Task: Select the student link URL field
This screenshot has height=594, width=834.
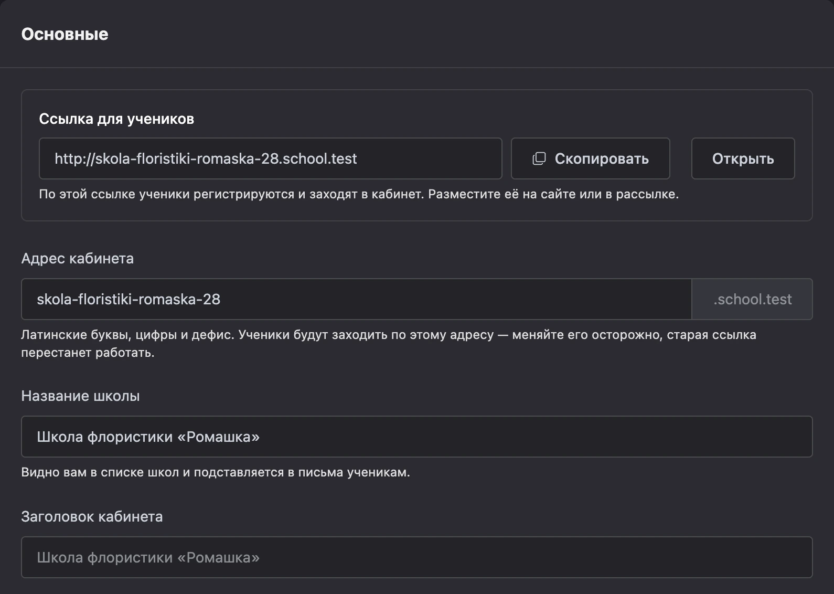Action: coord(271,158)
